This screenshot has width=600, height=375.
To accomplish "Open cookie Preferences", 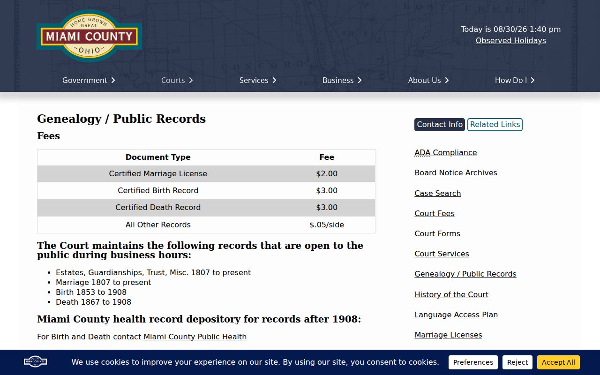I will (x=473, y=362).
